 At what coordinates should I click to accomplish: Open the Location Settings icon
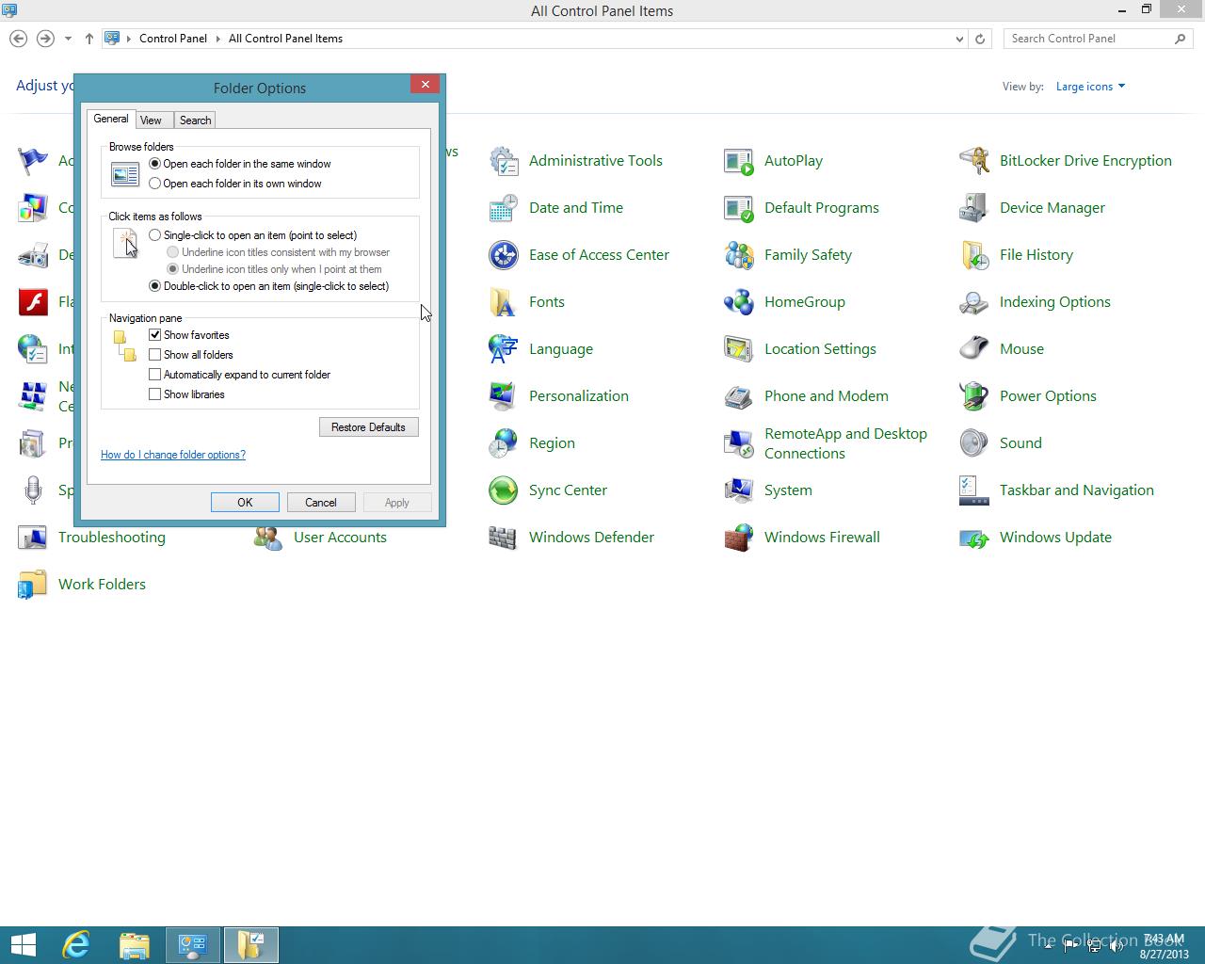click(x=739, y=349)
